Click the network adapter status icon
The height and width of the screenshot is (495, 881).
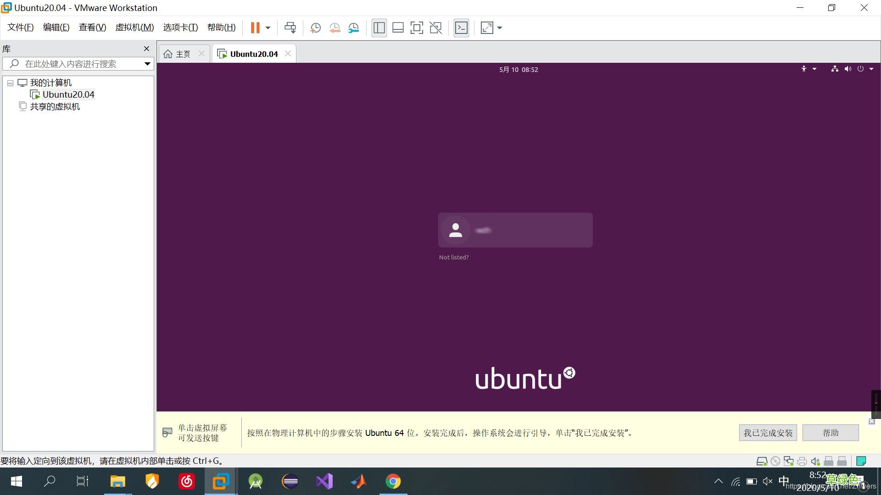pos(789,461)
